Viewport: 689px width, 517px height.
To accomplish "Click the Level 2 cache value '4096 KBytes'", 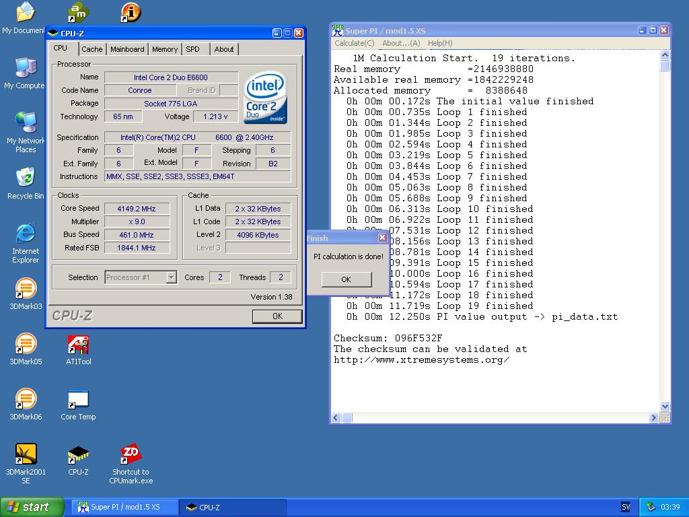I will point(258,235).
